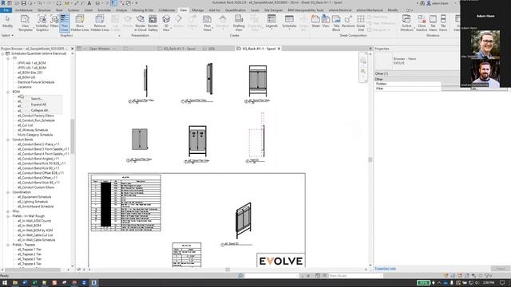Open Visibility/Graphics settings
Viewport: 511px width, 287px height.
42,23
